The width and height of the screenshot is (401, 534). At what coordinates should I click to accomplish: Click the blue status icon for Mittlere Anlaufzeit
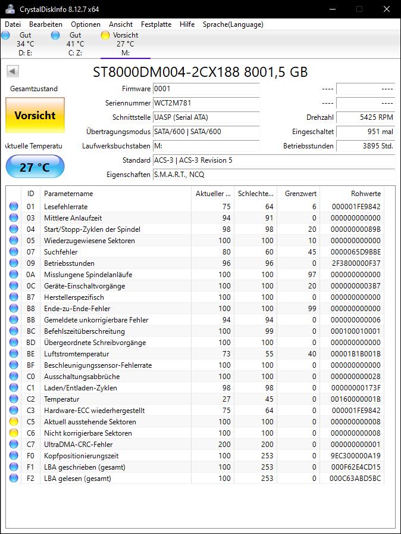[x=14, y=218]
